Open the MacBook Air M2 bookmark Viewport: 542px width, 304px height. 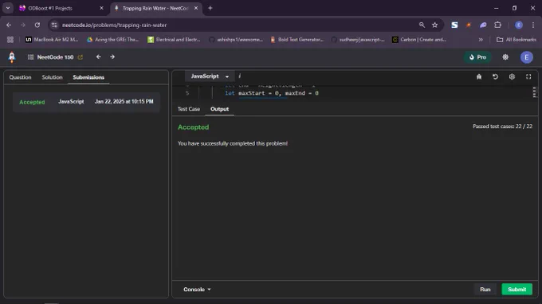pyautogui.click(x=52, y=40)
